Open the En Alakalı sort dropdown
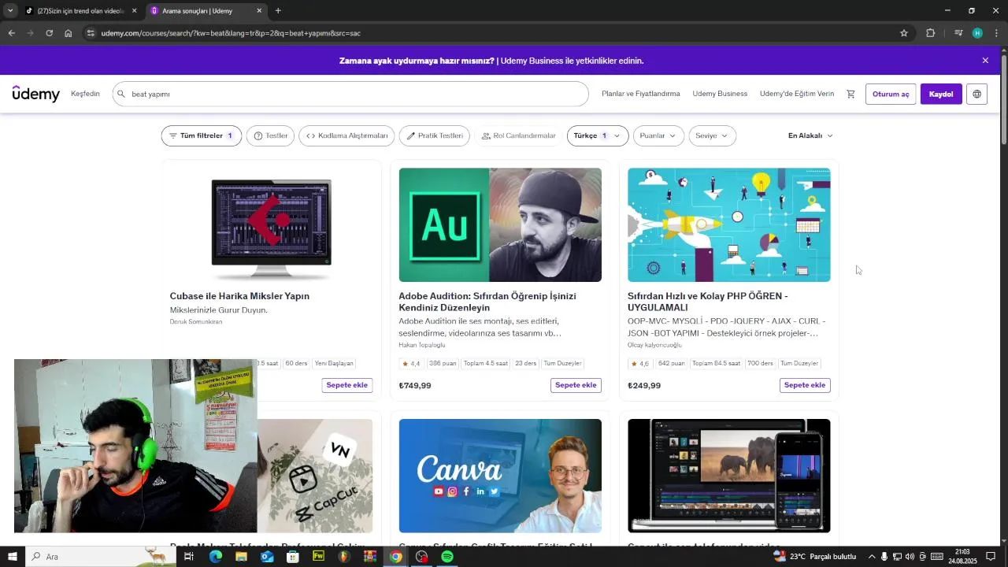The width and height of the screenshot is (1008, 567). coord(810,135)
